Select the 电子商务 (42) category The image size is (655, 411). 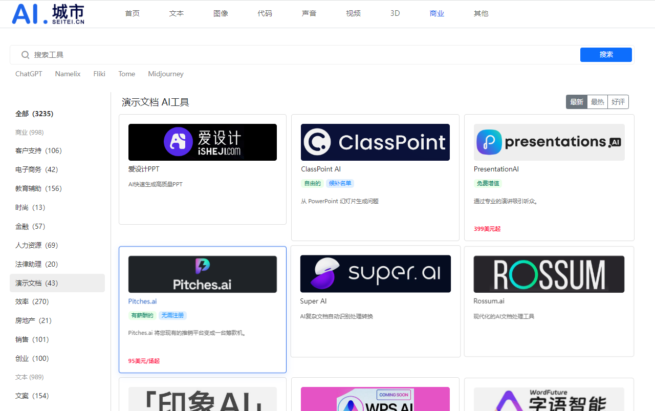[37, 169]
